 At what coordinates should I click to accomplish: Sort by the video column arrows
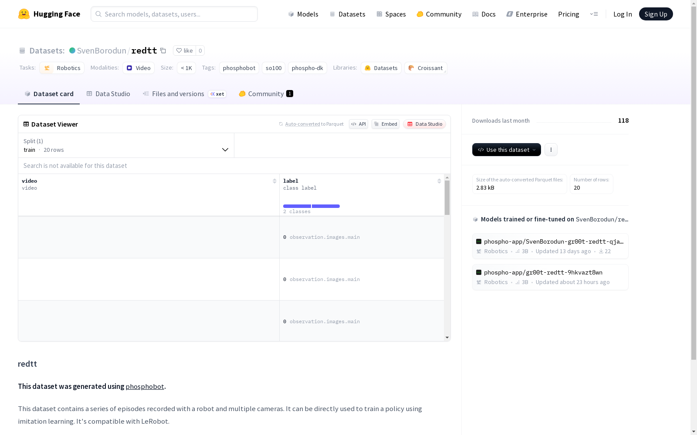click(x=274, y=181)
